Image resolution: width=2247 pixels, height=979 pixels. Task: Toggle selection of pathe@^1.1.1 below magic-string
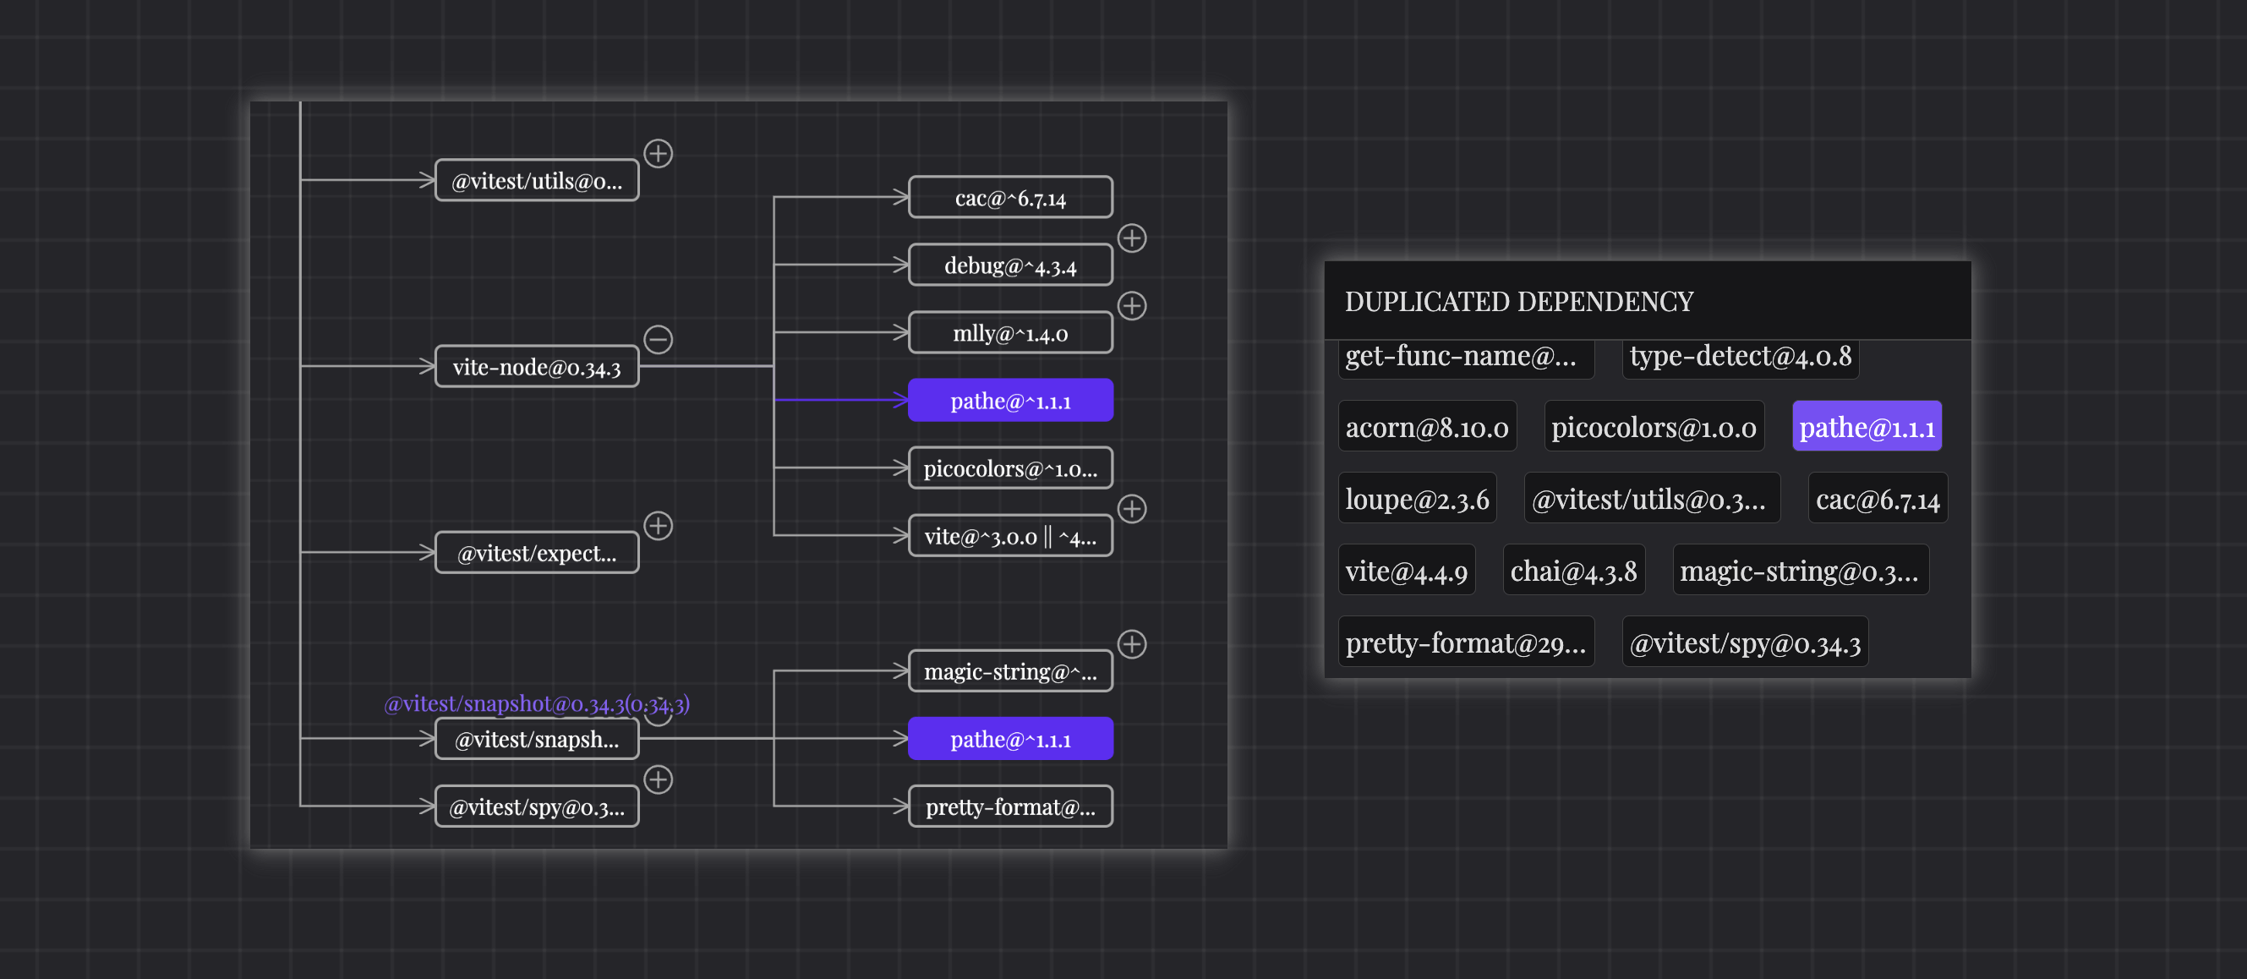1010,739
